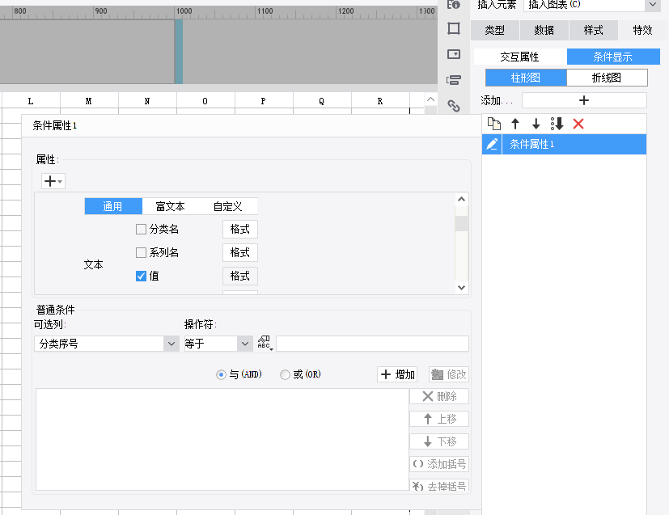
Task: Check the 分类名 checkbox
Action: (141, 230)
